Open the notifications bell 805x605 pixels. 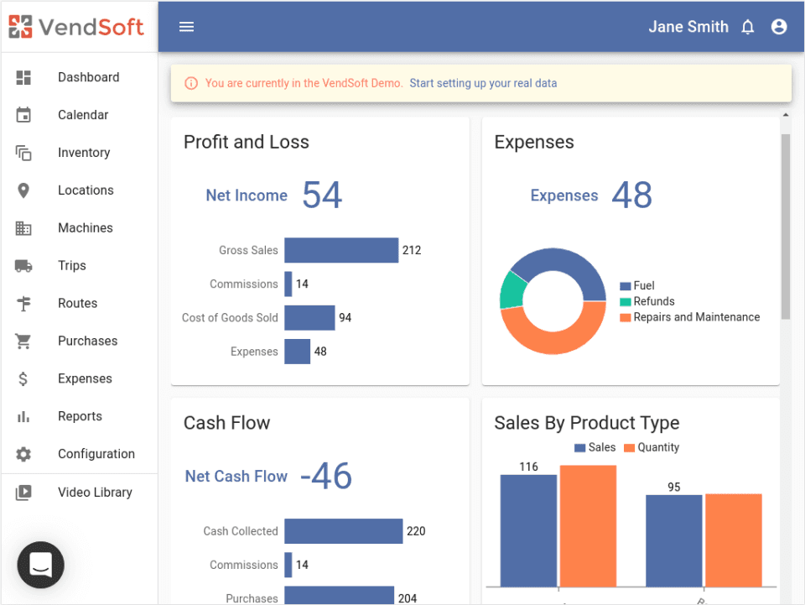[748, 27]
